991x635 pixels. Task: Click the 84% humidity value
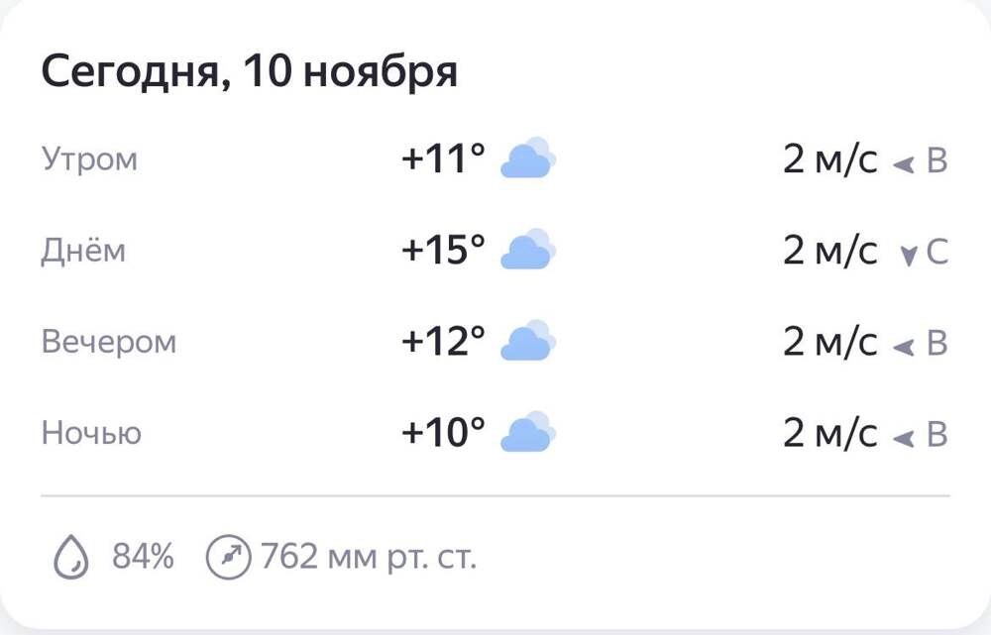click(x=143, y=558)
